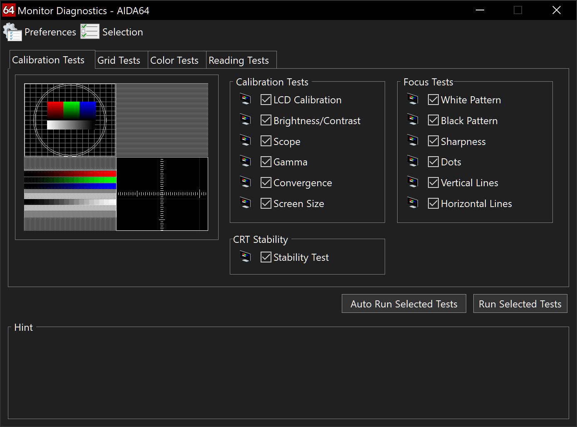Toggle the Black Pattern checkbox

433,120
